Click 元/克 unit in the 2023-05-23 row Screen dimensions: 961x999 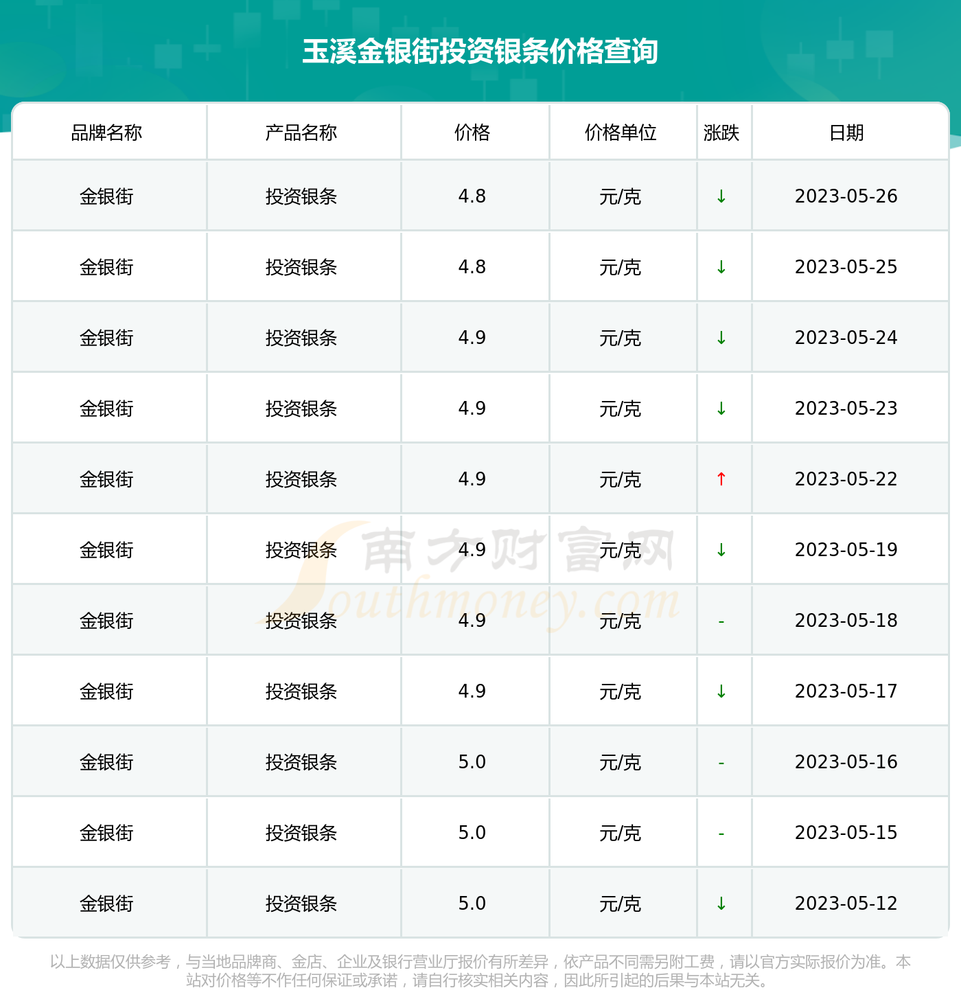[621, 409]
